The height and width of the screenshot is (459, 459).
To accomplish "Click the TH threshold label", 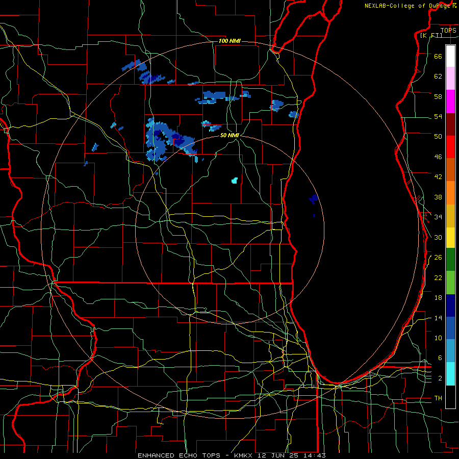I will [x=438, y=398].
